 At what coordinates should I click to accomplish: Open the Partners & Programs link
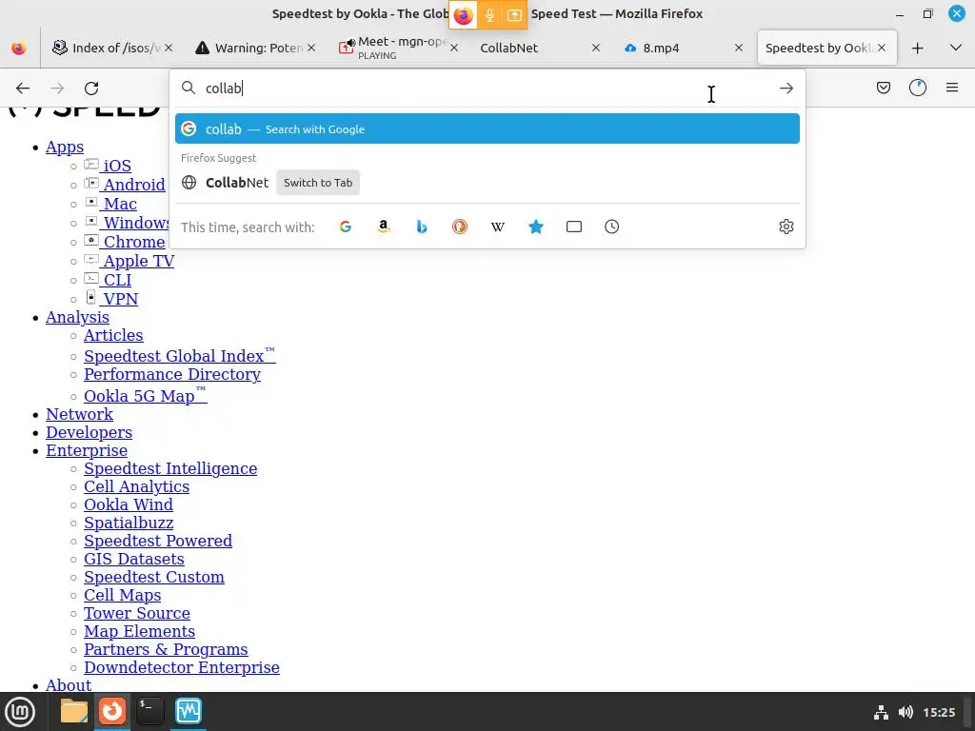pyautogui.click(x=166, y=649)
